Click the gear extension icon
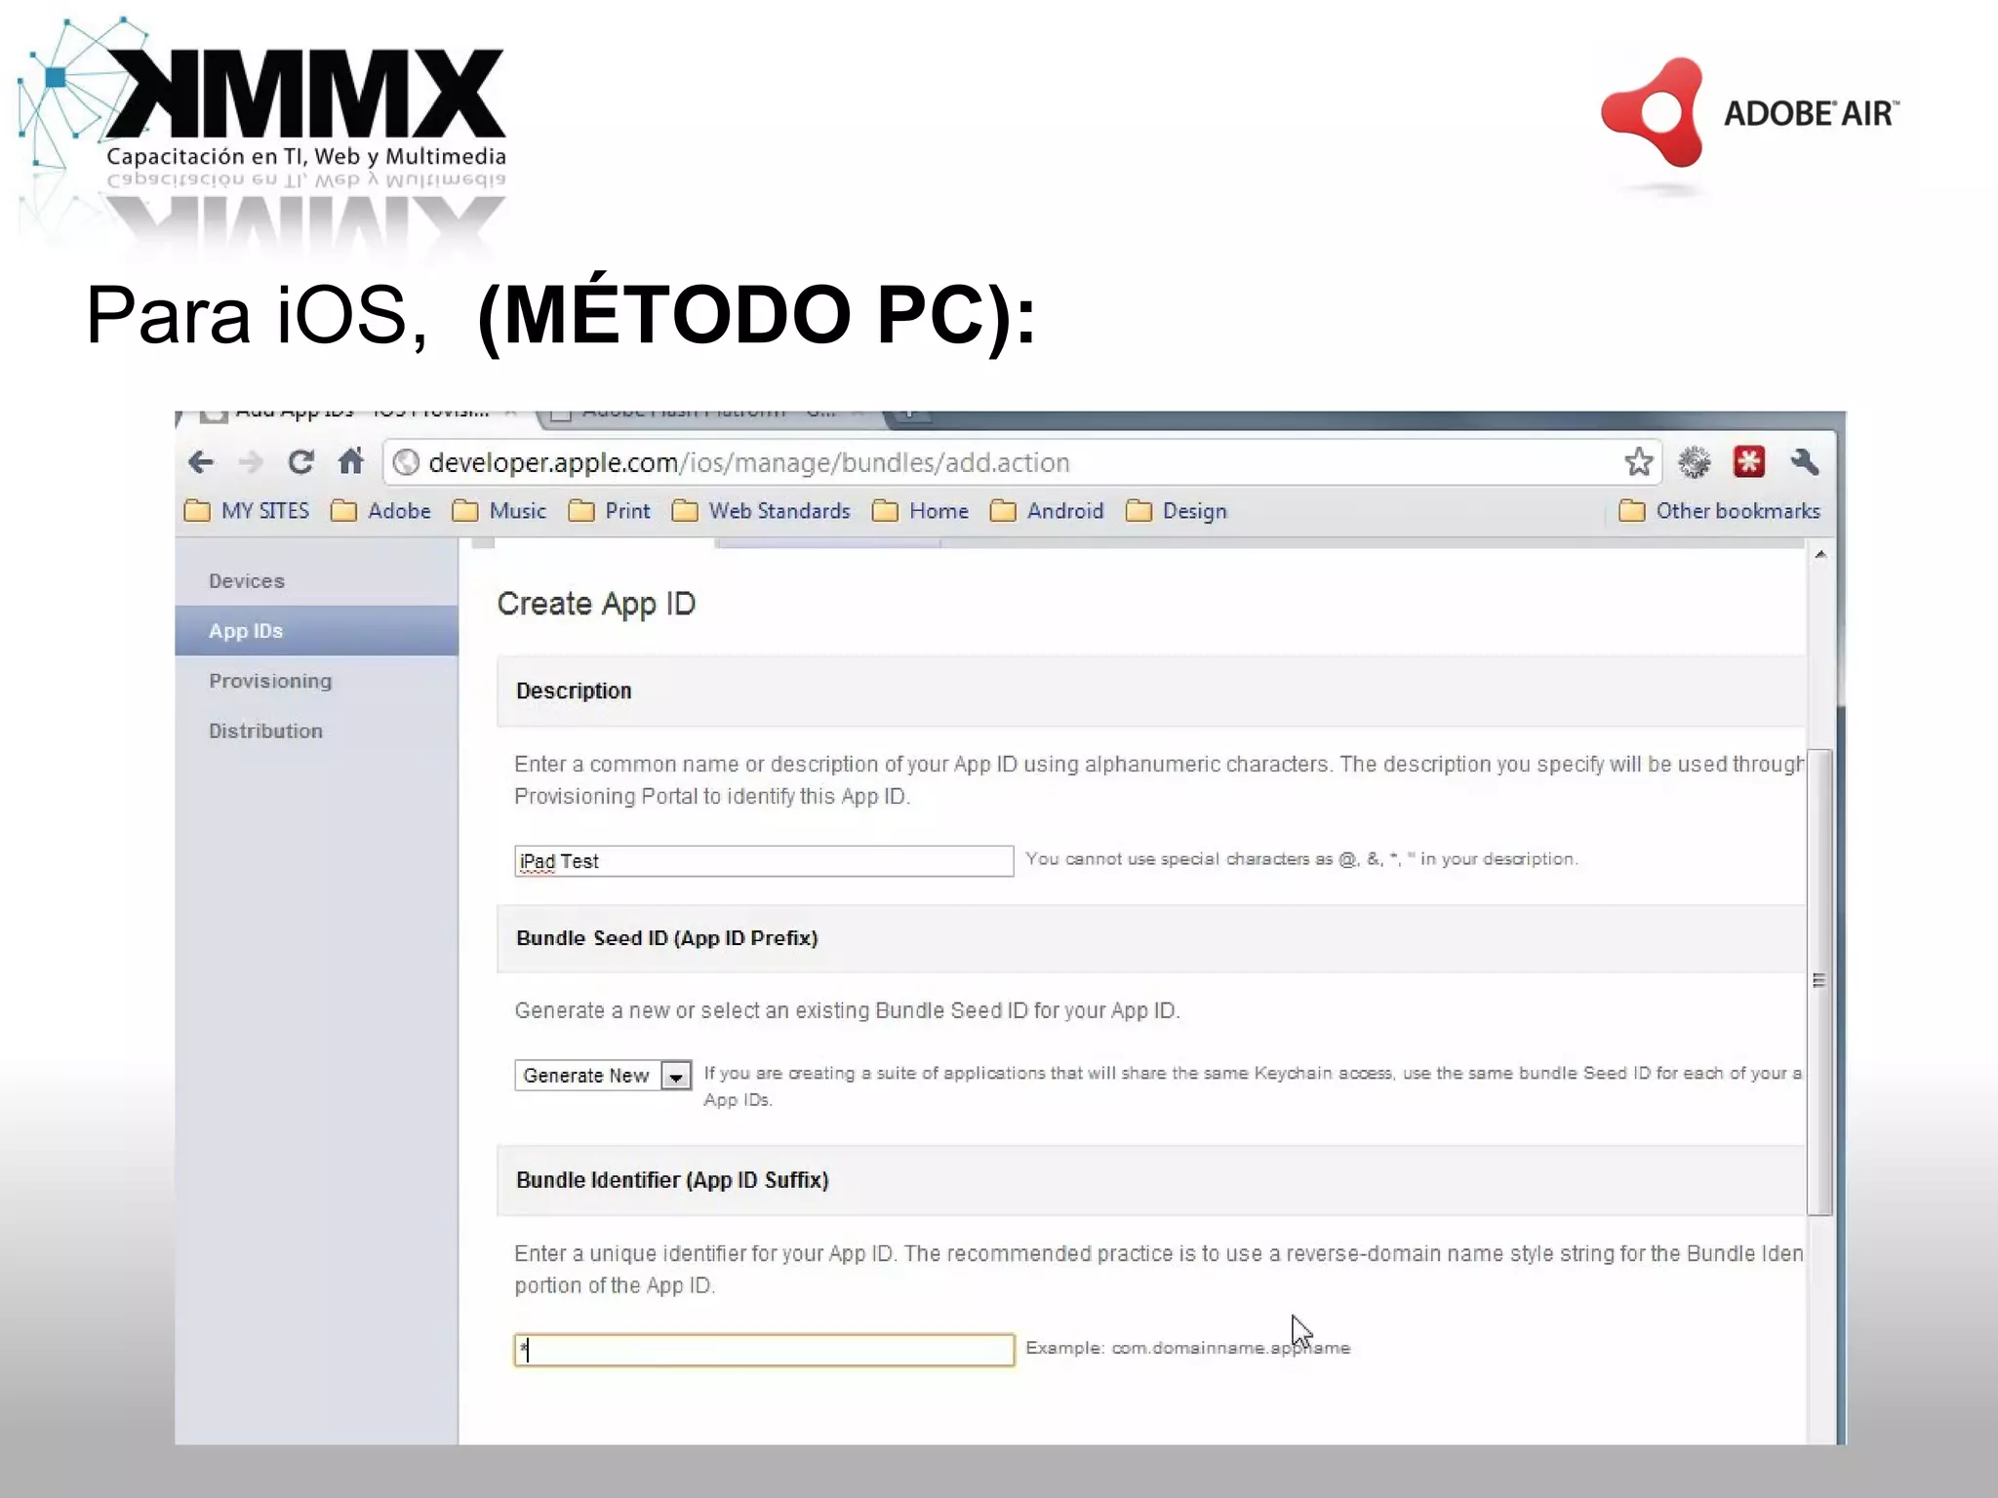The image size is (1998, 1498). (x=1695, y=461)
